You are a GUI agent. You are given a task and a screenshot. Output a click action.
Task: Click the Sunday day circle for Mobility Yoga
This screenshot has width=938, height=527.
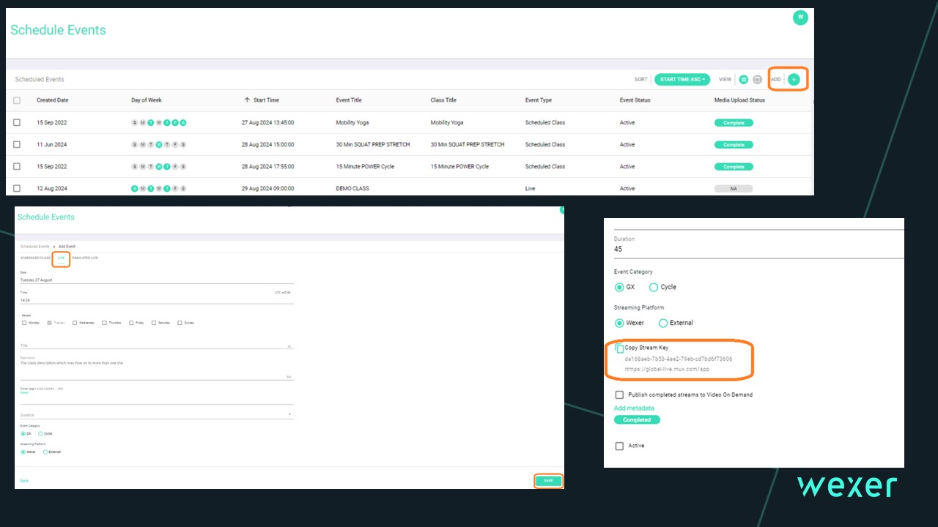pos(135,123)
